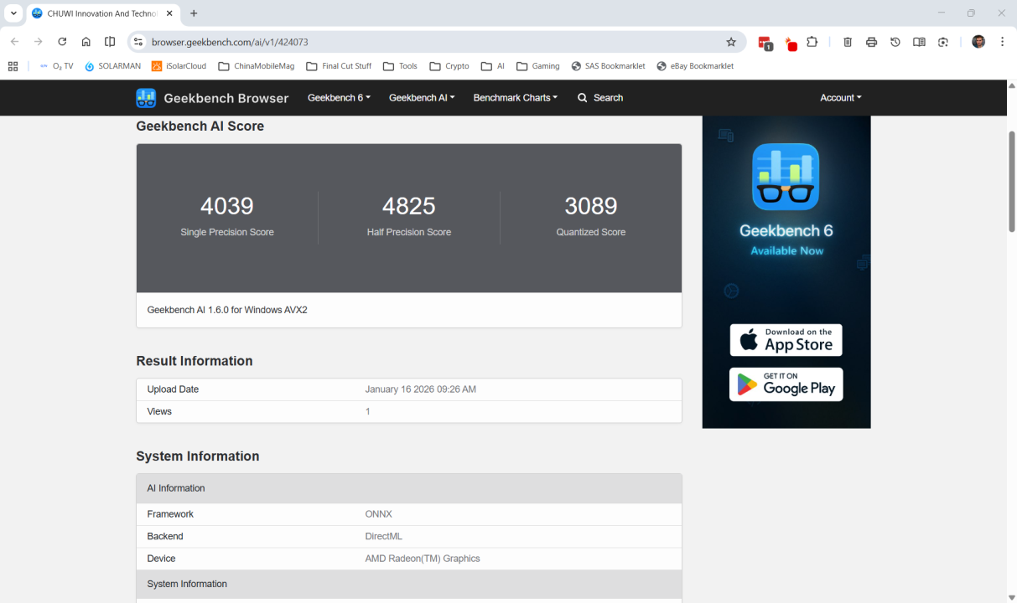The width and height of the screenshot is (1017, 603).
Task: Reload the page with the refresh icon
Action: (62, 41)
